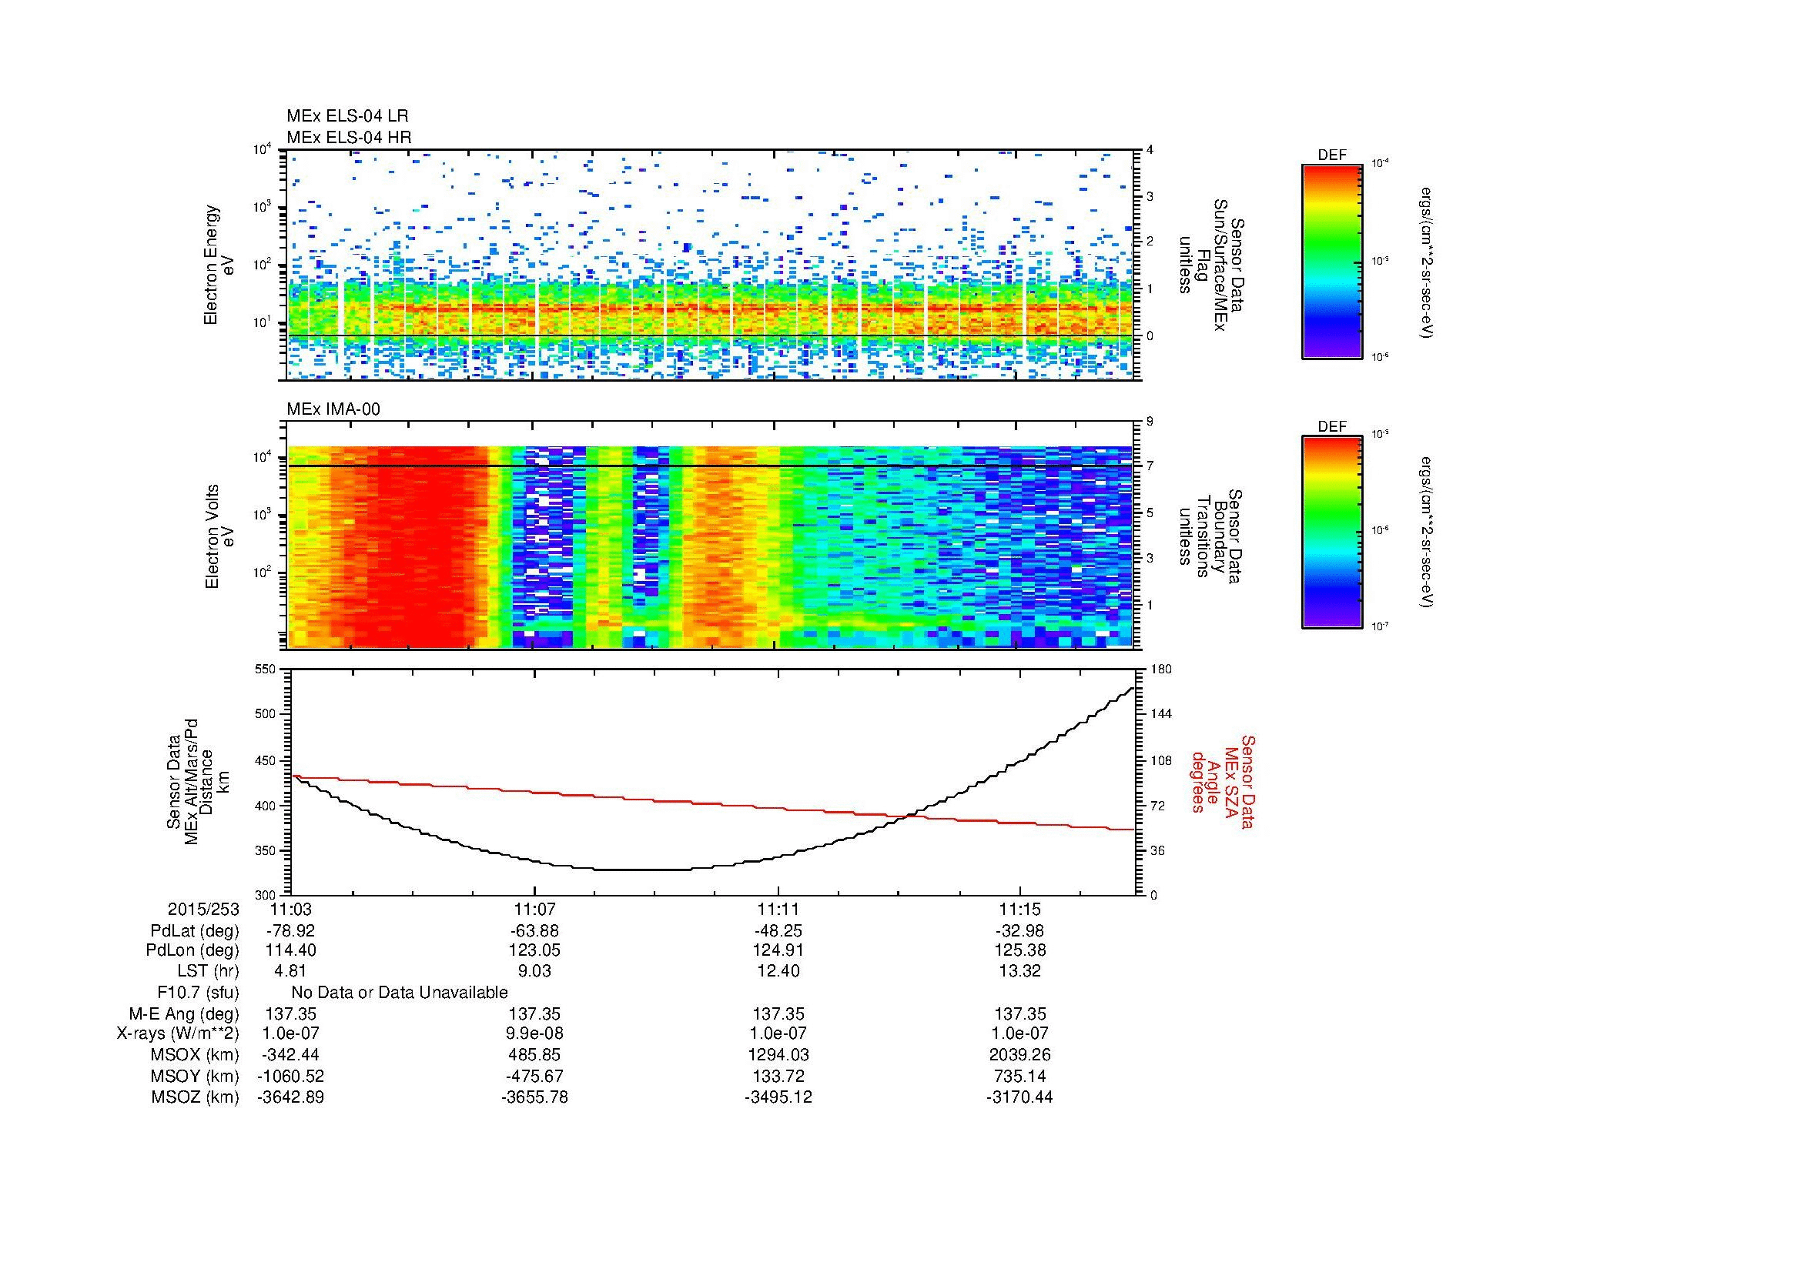Image resolution: width=1801 pixels, height=1272 pixels.
Task: Click the 180 SZA axis tick label
Action: click(x=1160, y=669)
